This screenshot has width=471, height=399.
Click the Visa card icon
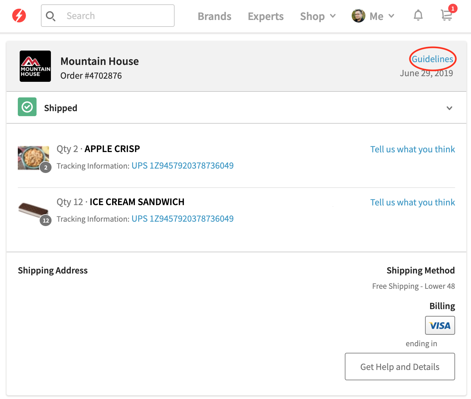pos(440,325)
